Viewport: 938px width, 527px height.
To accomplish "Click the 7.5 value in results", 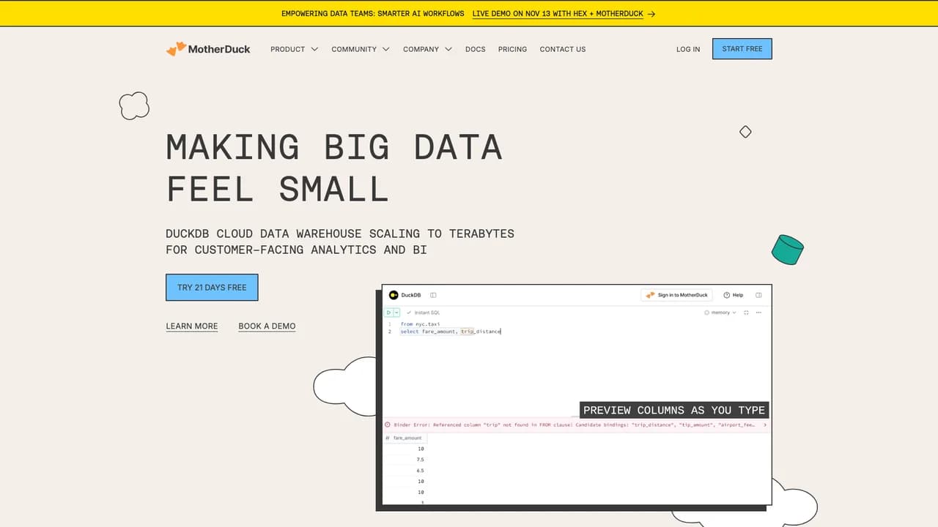I will [420, 460].
